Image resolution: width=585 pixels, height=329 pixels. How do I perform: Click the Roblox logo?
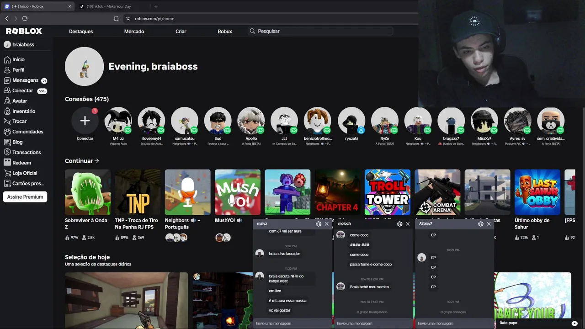[24, 31]
